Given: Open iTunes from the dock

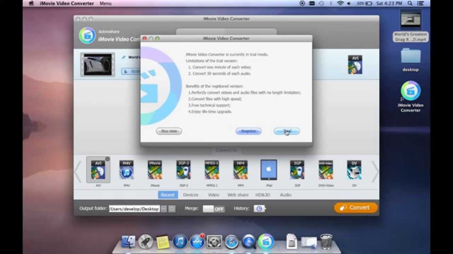Looking at the screenshot, I should pos(180,242).
